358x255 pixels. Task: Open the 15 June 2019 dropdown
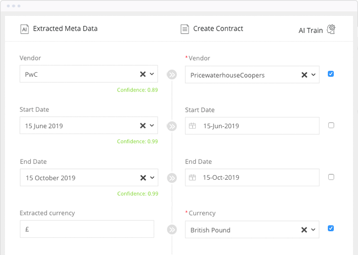(152, 126)
